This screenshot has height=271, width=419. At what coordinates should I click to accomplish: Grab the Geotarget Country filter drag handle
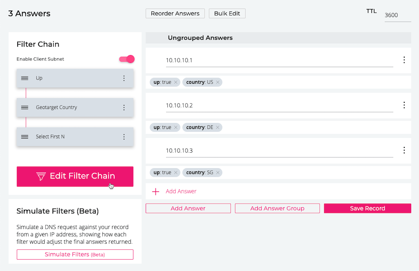point(25,107)
